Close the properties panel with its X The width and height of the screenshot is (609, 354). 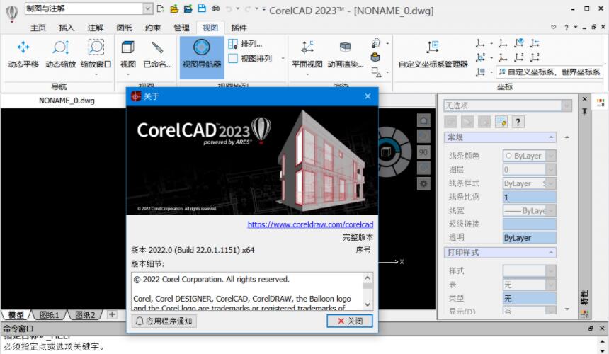[584, 99]
